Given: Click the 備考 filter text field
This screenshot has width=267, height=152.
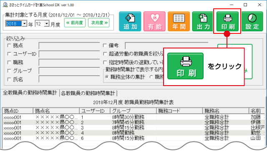Looking at the screenshot, I should tap(166, 46).
